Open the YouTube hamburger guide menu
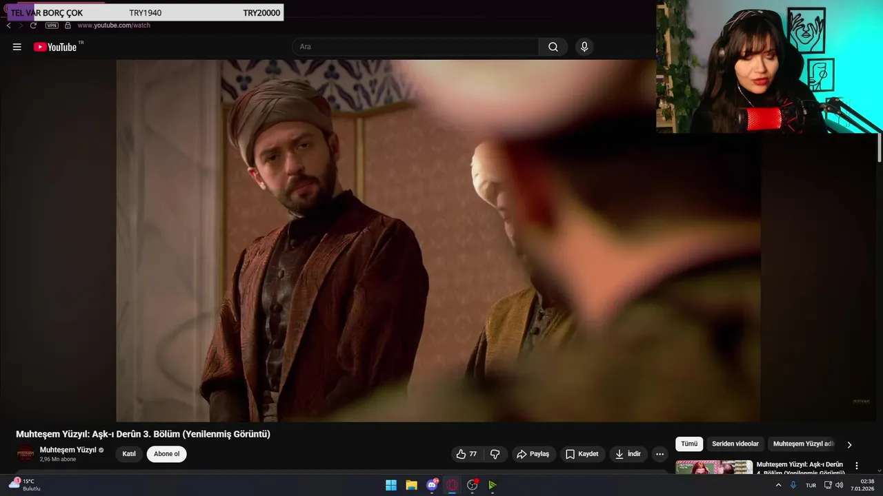The height and width of the screenshot is (496, 883). tap(17, 47)
